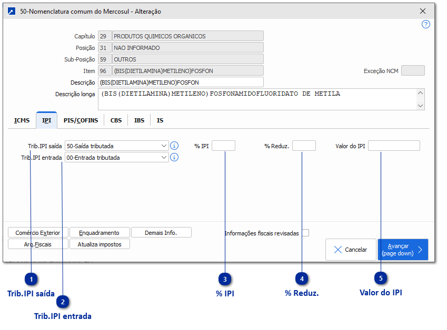Click numbered marker 5 for Valor do IPI

tap(381, 277)
